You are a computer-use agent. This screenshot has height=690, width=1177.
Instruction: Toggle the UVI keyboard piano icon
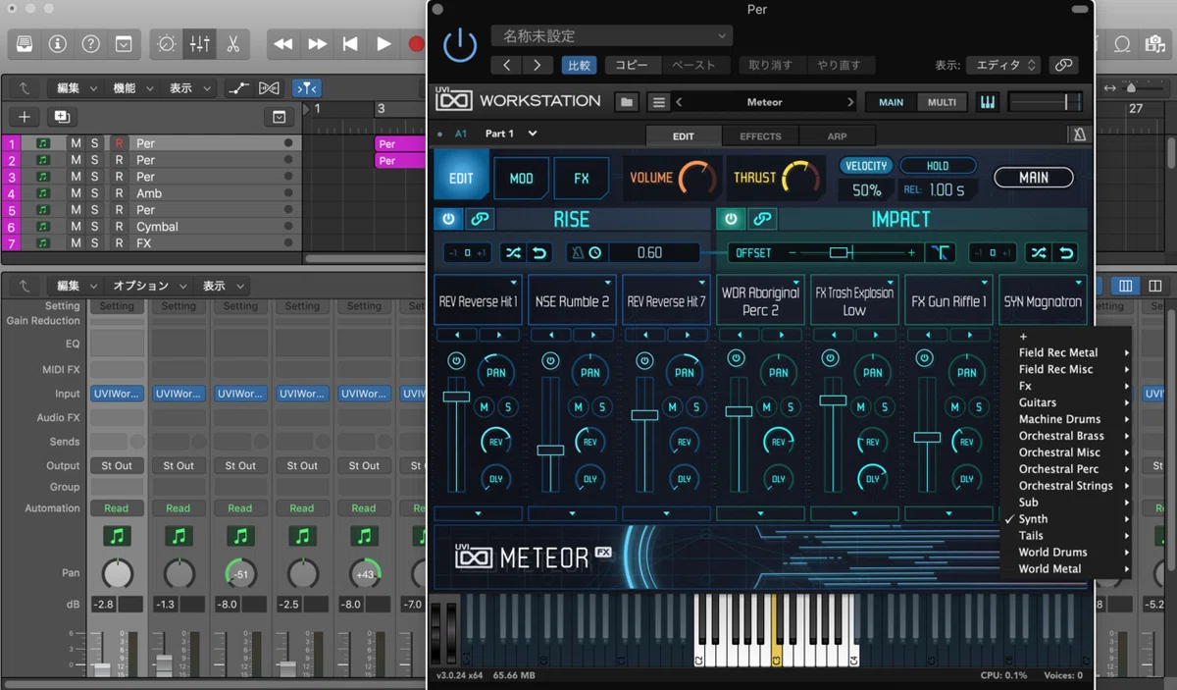(987, 102)
